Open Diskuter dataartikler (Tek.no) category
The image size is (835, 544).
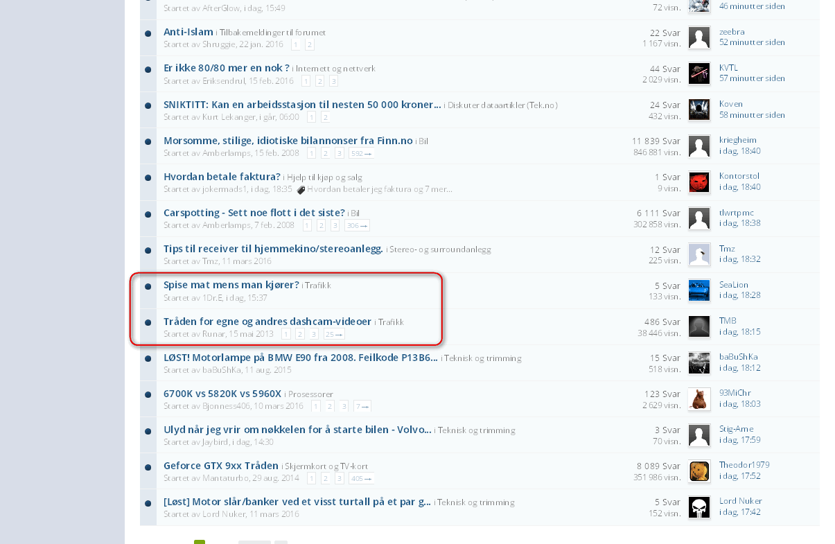tap(502, 105)
